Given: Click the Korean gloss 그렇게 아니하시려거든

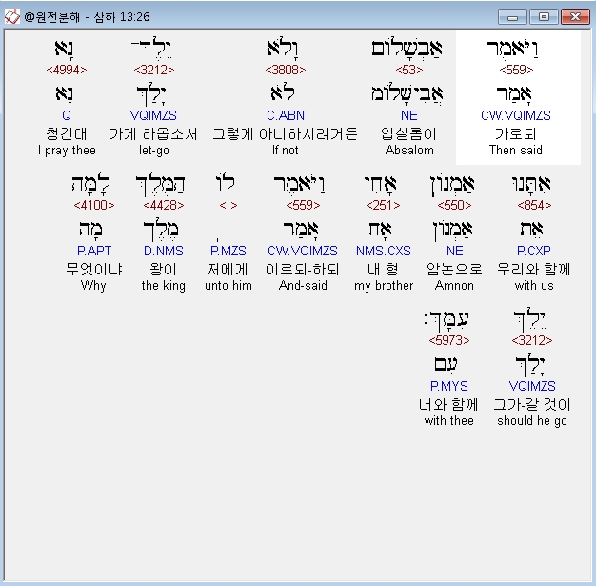Looking at the screenshot, I should [285, 134].
